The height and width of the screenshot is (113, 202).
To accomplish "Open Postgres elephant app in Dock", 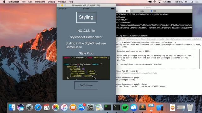I will [134, 107].
